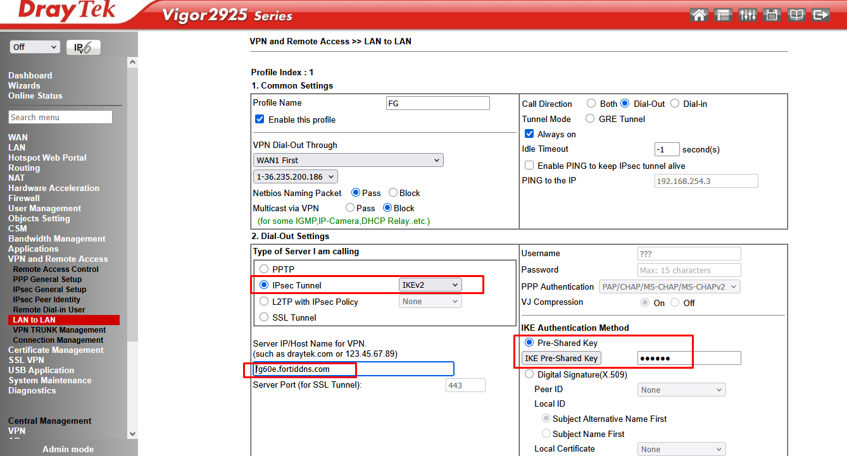The width and height of the screenshot is (847, 456).
Task: Uncheck the Enable this profile checkbox
Action: pyautogui.click(x=260, y=119)
